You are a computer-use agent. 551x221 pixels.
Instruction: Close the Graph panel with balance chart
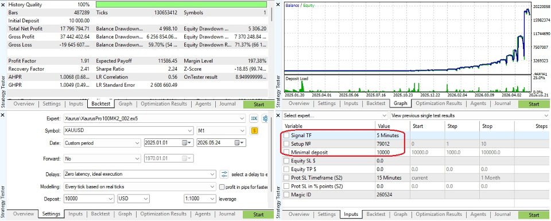tap(278, 5)
